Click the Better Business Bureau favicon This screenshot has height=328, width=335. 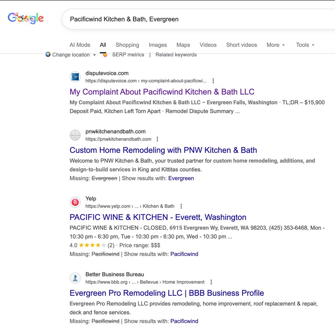[75, 278]
